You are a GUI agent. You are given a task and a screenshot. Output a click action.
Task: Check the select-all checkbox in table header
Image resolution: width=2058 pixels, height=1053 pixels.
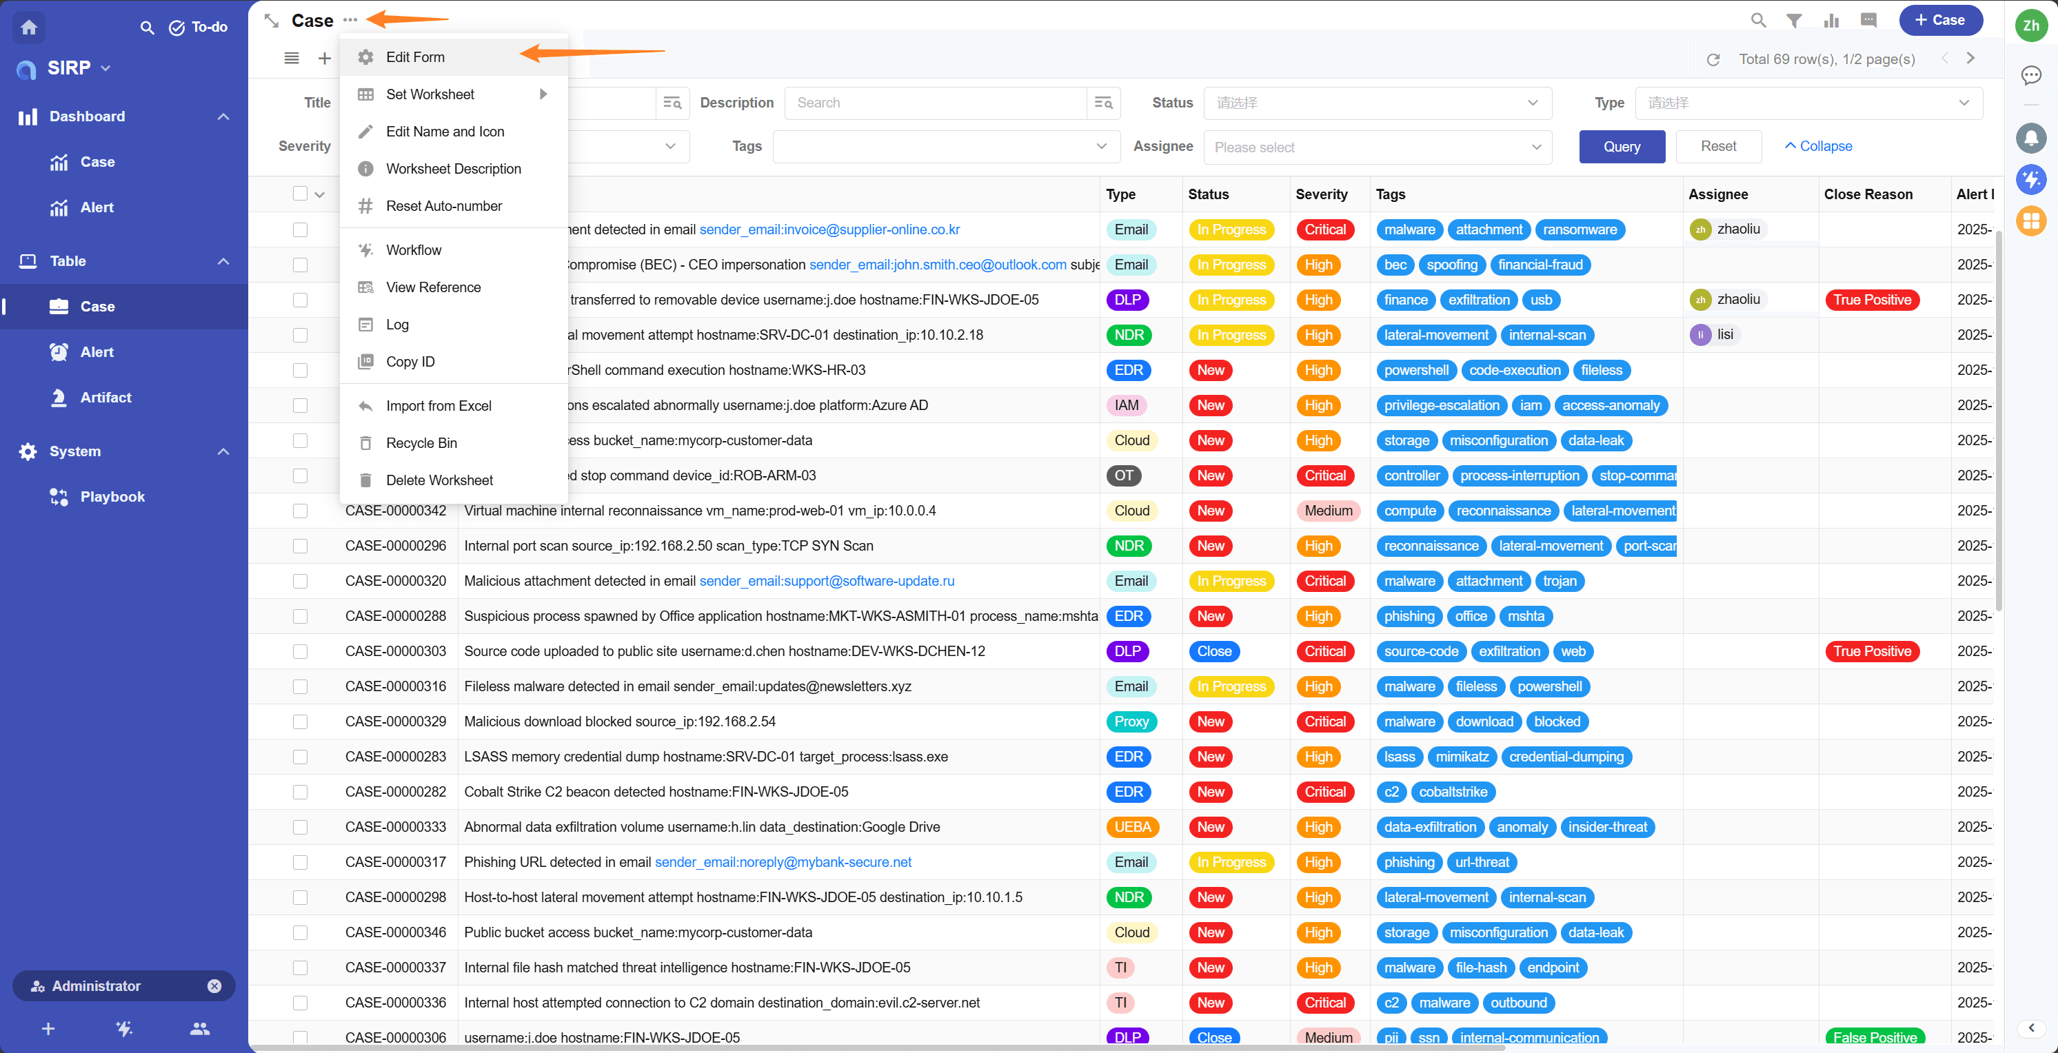click(301, 194)
